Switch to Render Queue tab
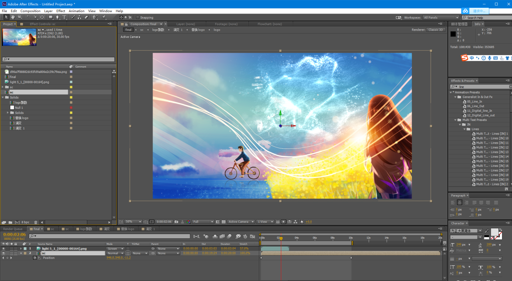The height and width of the screenshot is (281, 512). 13,229
